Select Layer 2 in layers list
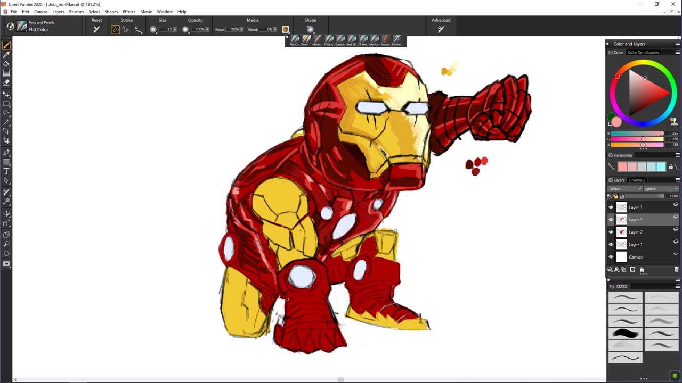Viewport: 682px width, 383px height. [643, 232]
